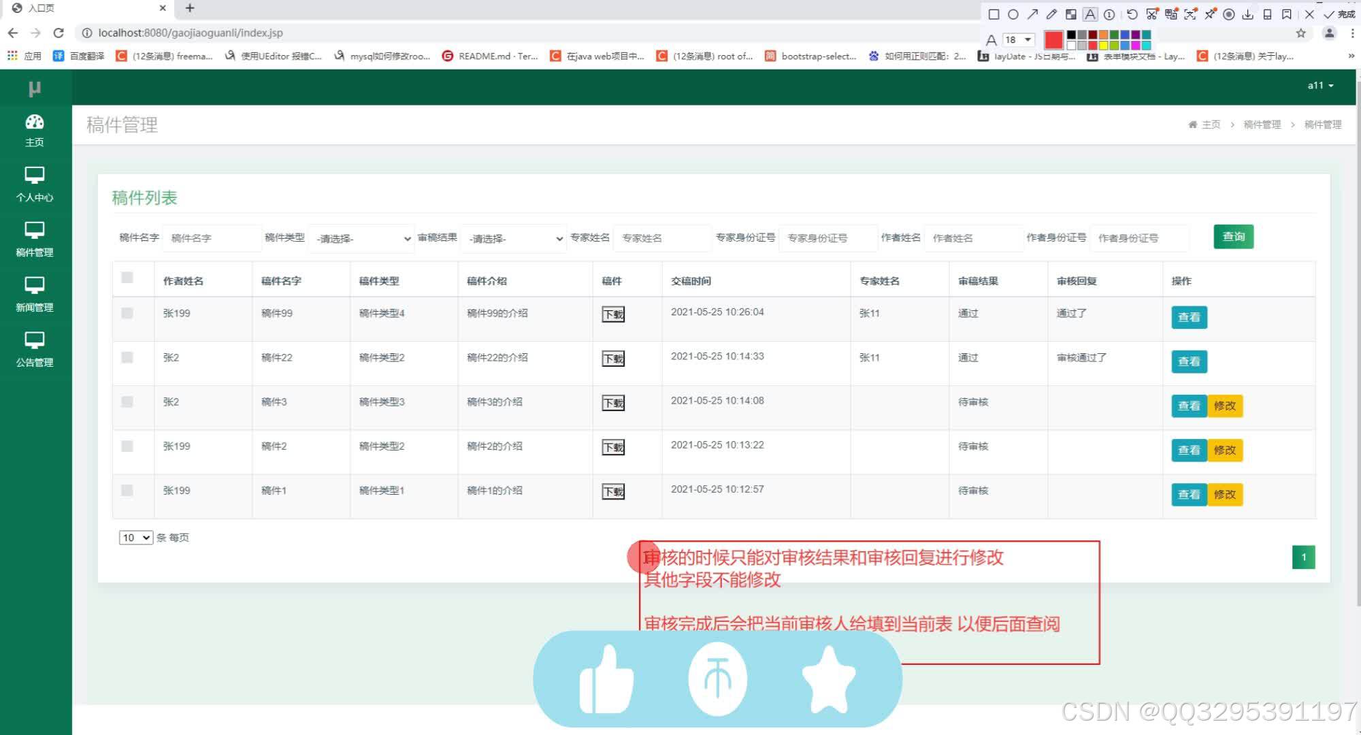The height and width of the screenshot is (735, 1361).
Task: Open the font size 18 dropdown
Action: point(1019,39)
